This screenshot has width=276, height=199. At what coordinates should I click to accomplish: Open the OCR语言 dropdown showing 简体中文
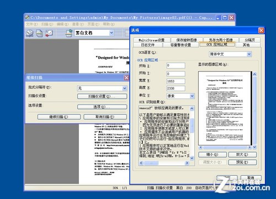point(249,54)
